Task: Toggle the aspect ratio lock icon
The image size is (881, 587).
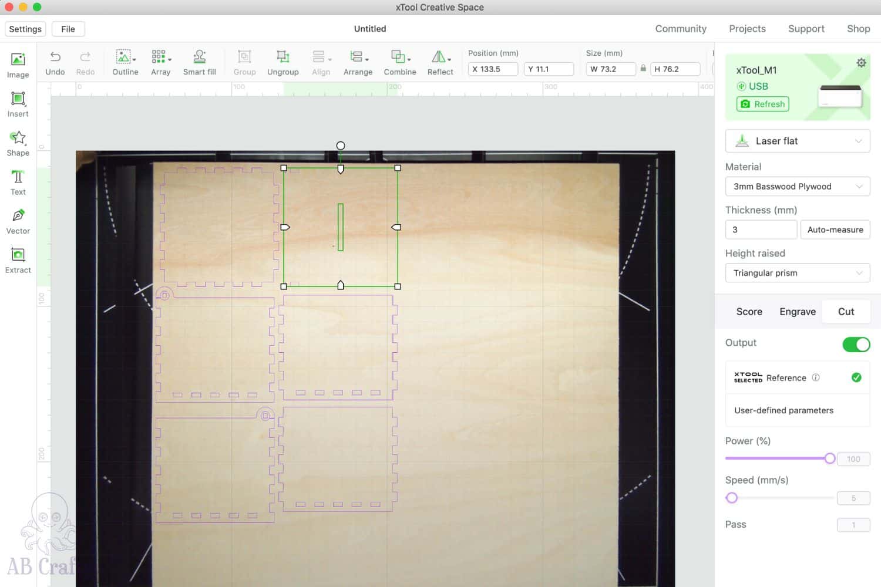Action: [643, 69]
